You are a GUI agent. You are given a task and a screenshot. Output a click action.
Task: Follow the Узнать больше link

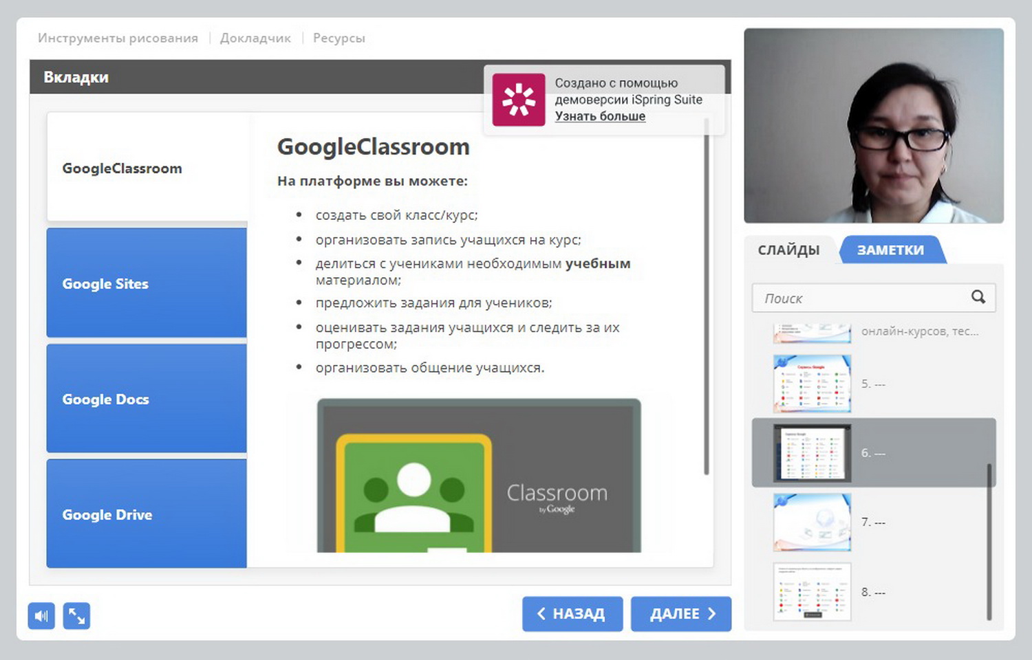(x=600, y=116)
